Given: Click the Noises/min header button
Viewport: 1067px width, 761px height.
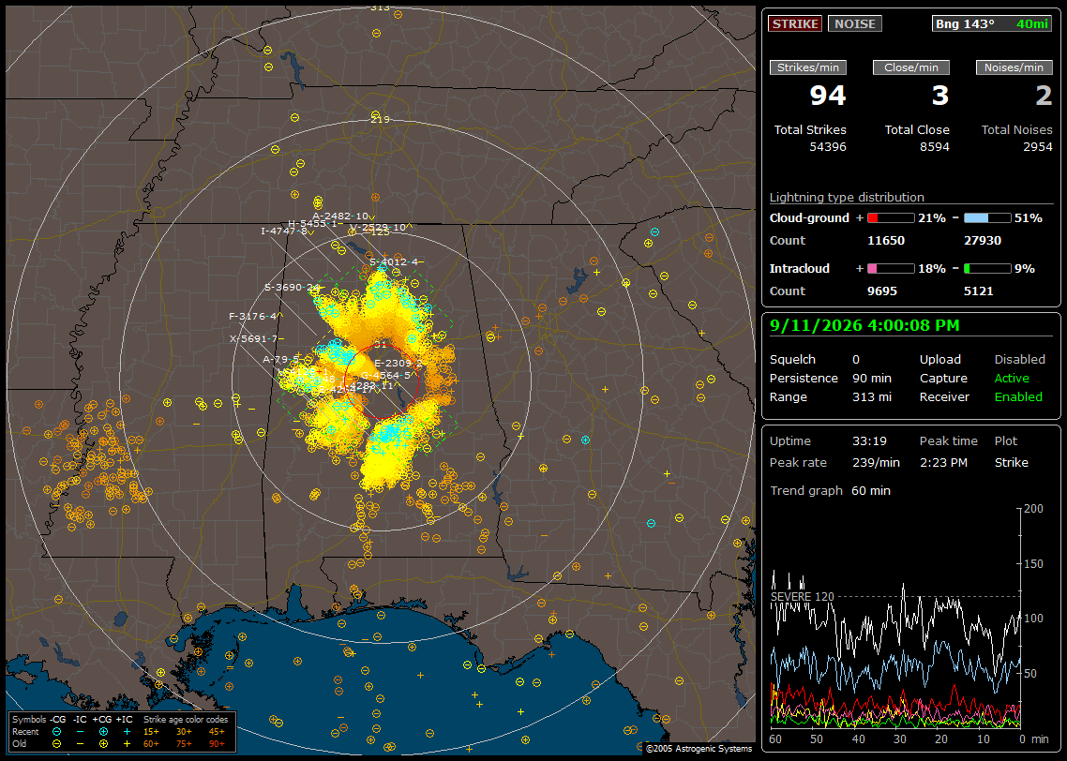Looking at the screenshot, I should pos(1014,67).
